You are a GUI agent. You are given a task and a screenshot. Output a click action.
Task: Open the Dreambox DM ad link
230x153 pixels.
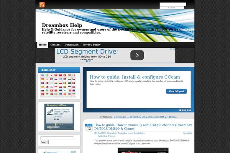[155, 117]
